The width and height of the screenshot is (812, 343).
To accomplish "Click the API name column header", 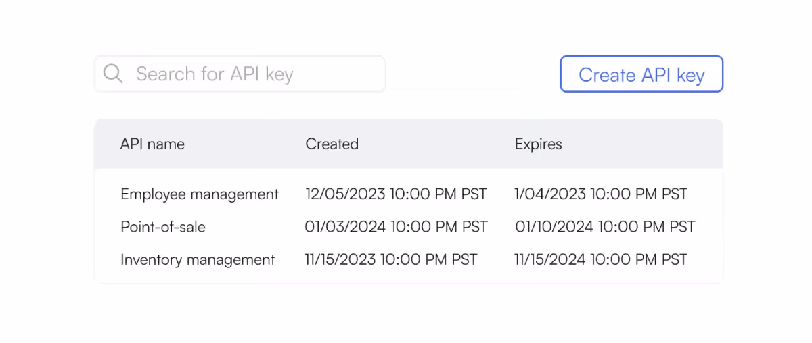I will pyautogui.click(x=152, y=144).
